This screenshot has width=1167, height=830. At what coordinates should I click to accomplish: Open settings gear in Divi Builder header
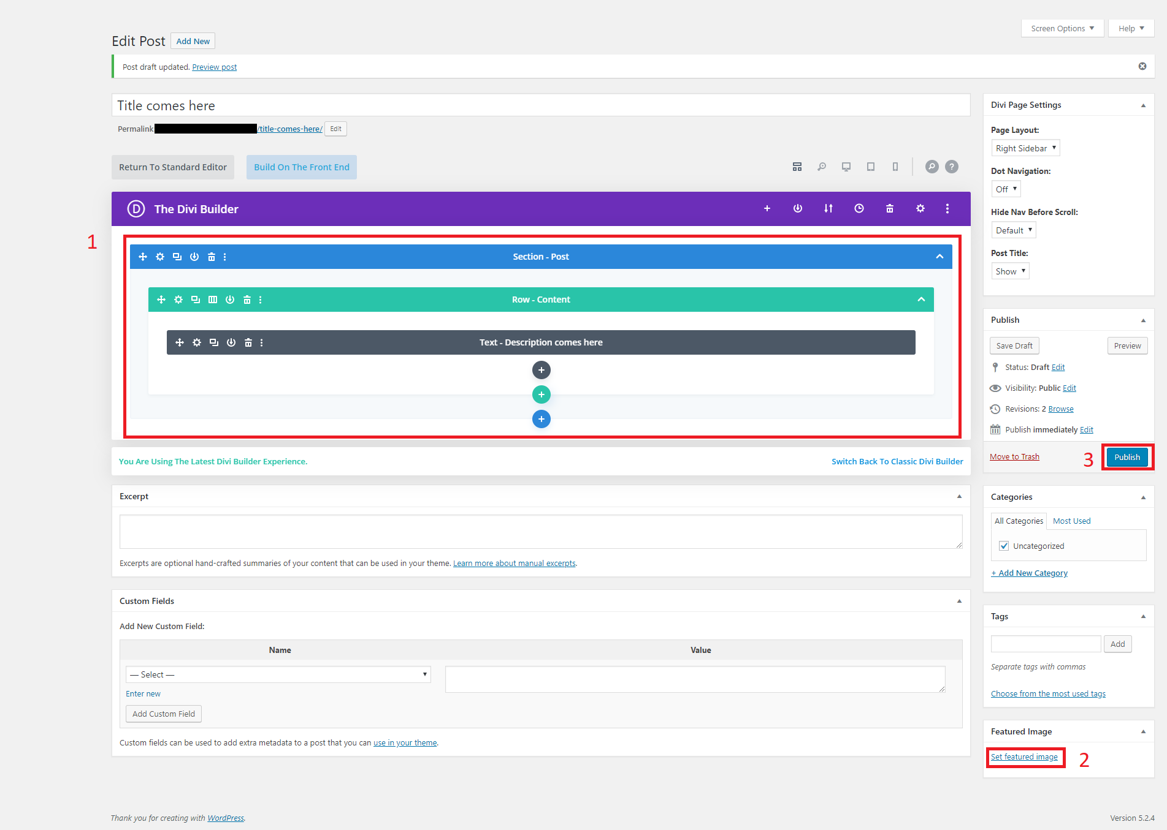pyautogui.click(x=920, y=209)
